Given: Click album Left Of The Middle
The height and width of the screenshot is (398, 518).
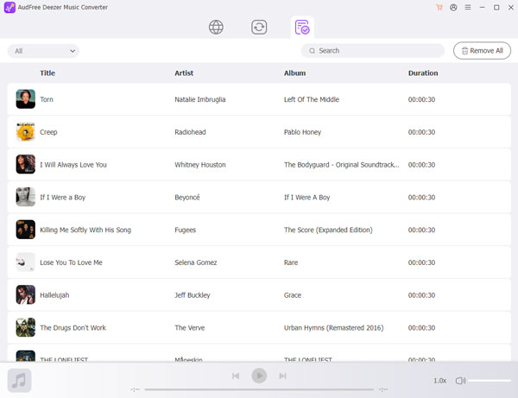Looking at the screenshot, I should (312, 99).
